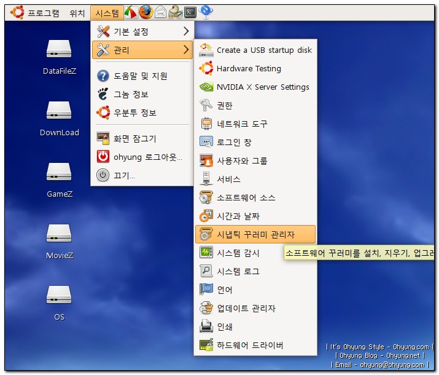Open 서비스 services entry

(x=255, y=180)
